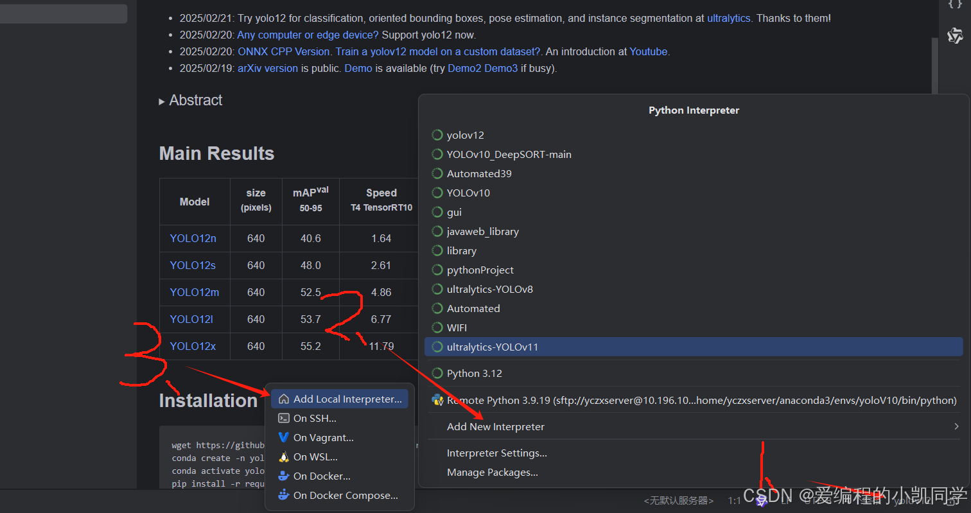
Task: Open the YOLO12s model link
Action: (x=193, y=265)
